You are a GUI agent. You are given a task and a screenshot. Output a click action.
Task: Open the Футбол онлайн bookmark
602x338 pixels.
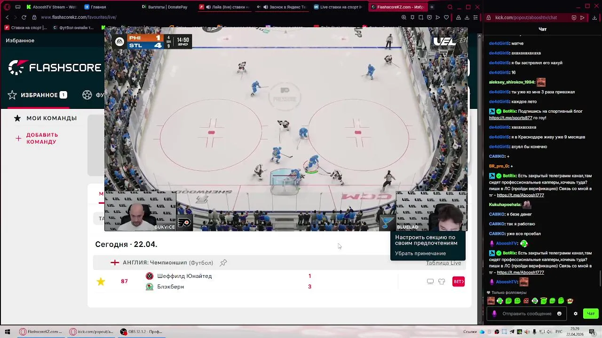click(x=73, y=28)
